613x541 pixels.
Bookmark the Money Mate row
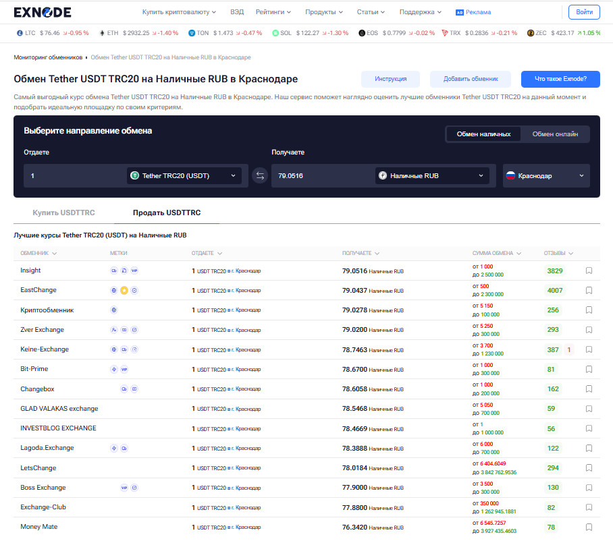click(589, 528)
